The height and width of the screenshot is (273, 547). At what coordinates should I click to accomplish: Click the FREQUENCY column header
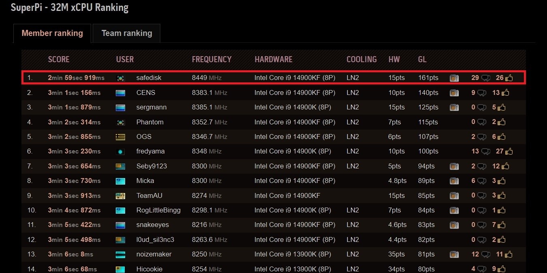tap(212, 59)
